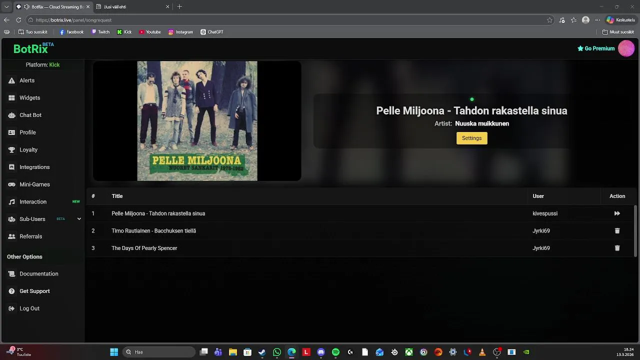Click the Kick platform label

[x=54, y=65]
